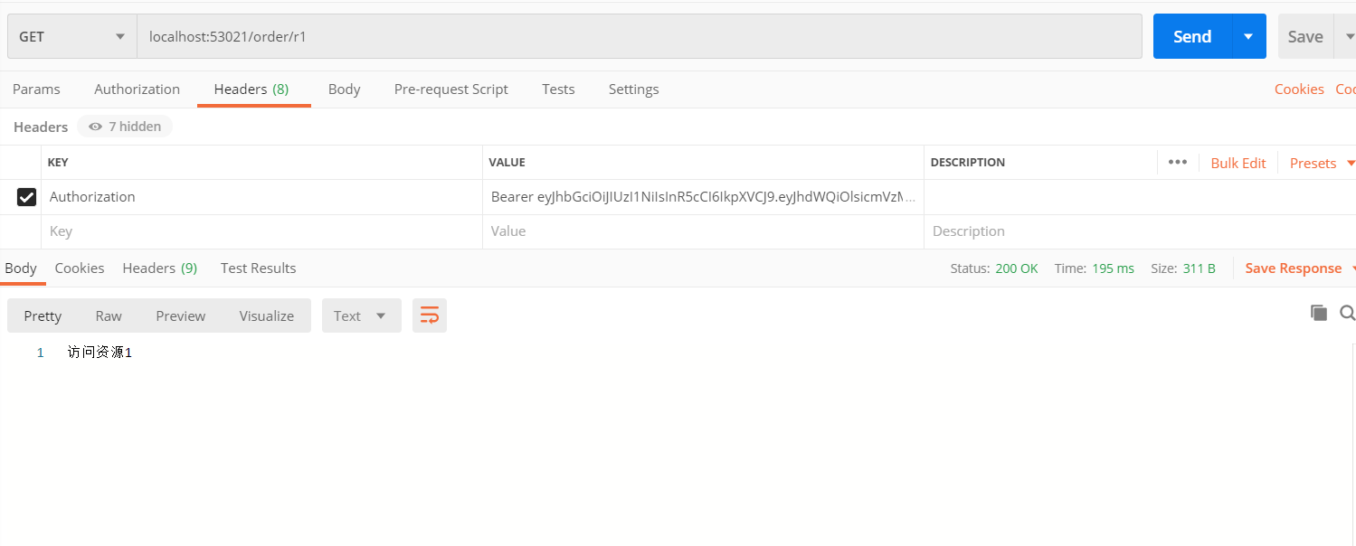Open the Pre-request Script tab

click(450, 89)
